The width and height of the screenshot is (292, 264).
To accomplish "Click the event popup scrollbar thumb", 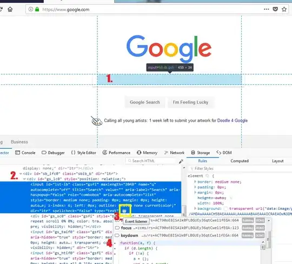I will 268,239.
